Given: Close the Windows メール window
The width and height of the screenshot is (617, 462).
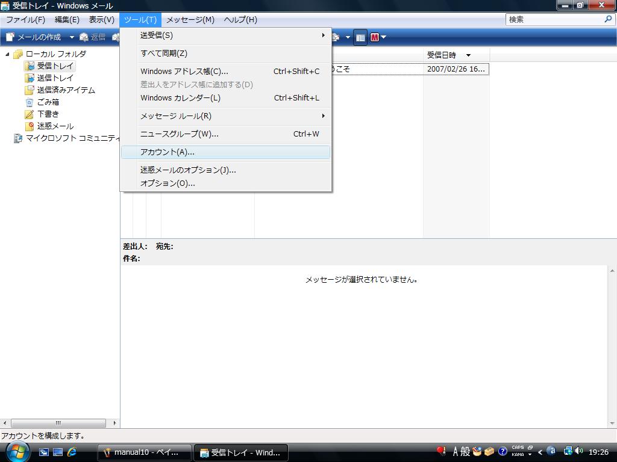Looking at the screenshot, I should click(601, 5).
